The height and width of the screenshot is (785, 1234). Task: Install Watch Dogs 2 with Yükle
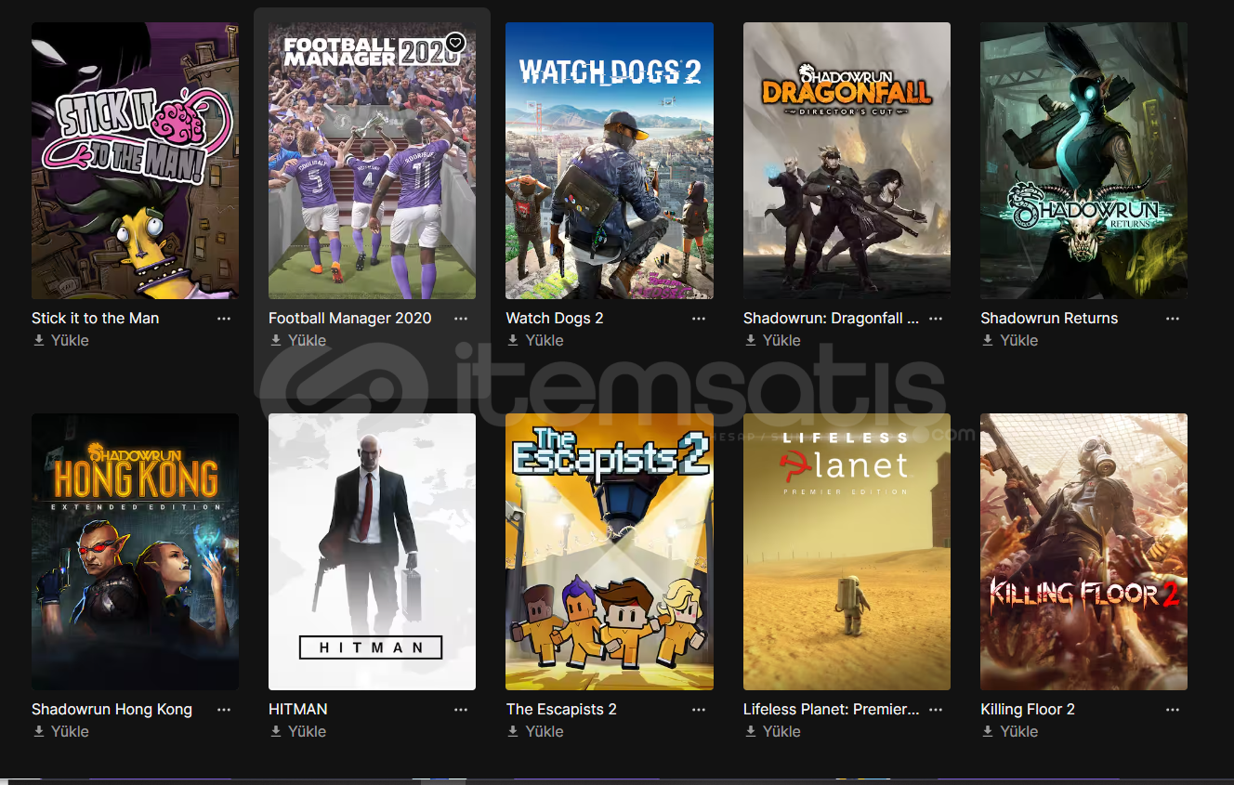coord(535,340)
